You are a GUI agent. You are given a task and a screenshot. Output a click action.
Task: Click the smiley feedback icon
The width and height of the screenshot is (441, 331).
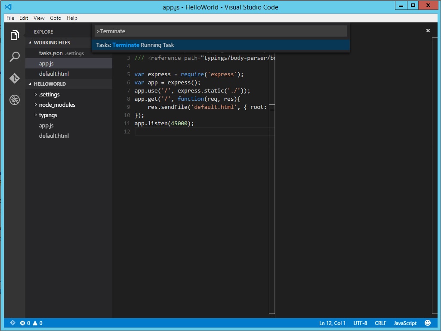[x=428, y=323]
